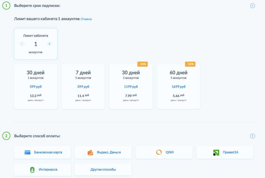Click the -40% discount badge
265x178 pixels.
click(x=142, y=64)
